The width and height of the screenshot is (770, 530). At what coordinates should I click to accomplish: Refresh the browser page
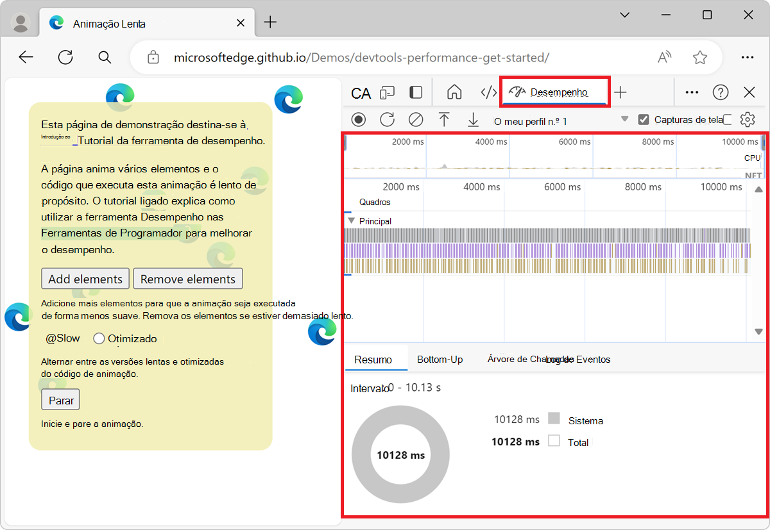(65, 57)
